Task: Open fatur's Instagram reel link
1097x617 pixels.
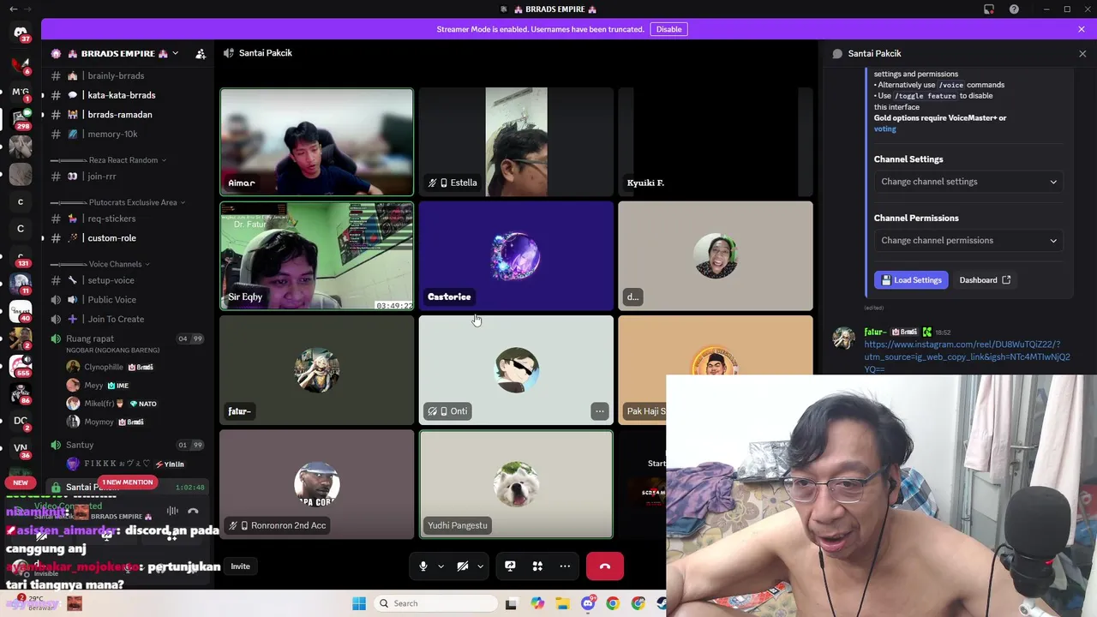Action: coord(967,356)
